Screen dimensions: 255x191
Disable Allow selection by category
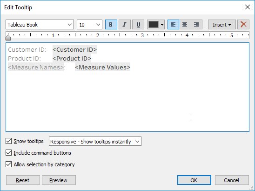point(9,164)
